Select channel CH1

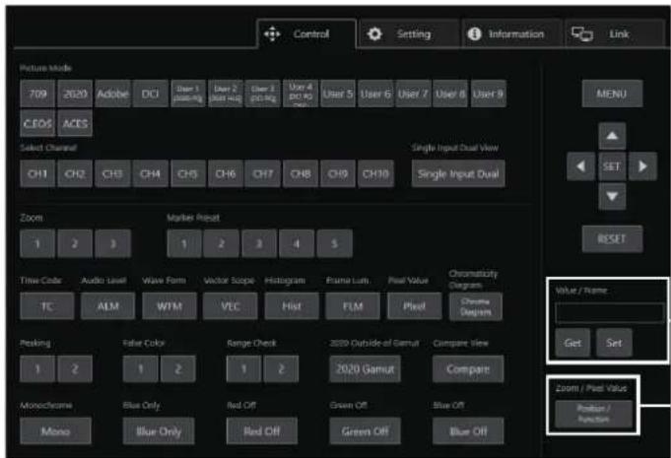(37, 173)
